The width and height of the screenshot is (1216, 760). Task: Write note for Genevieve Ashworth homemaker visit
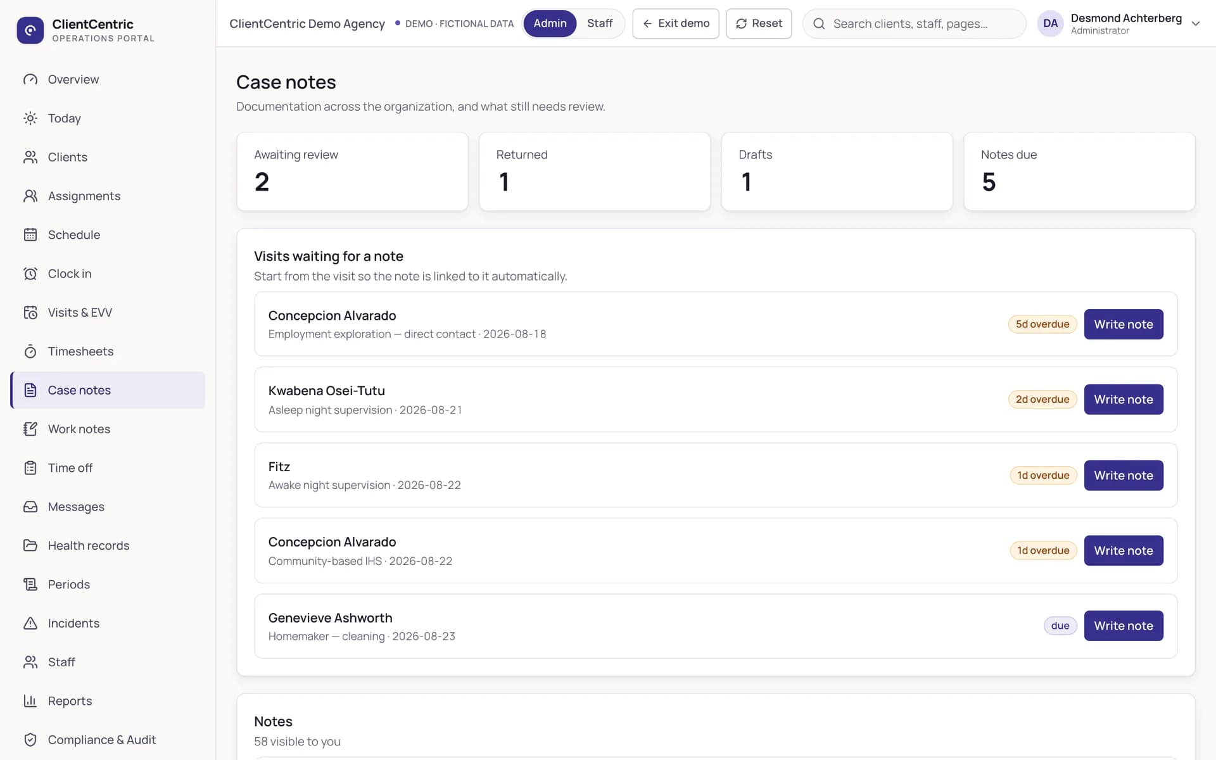(x=1124, y=626)
